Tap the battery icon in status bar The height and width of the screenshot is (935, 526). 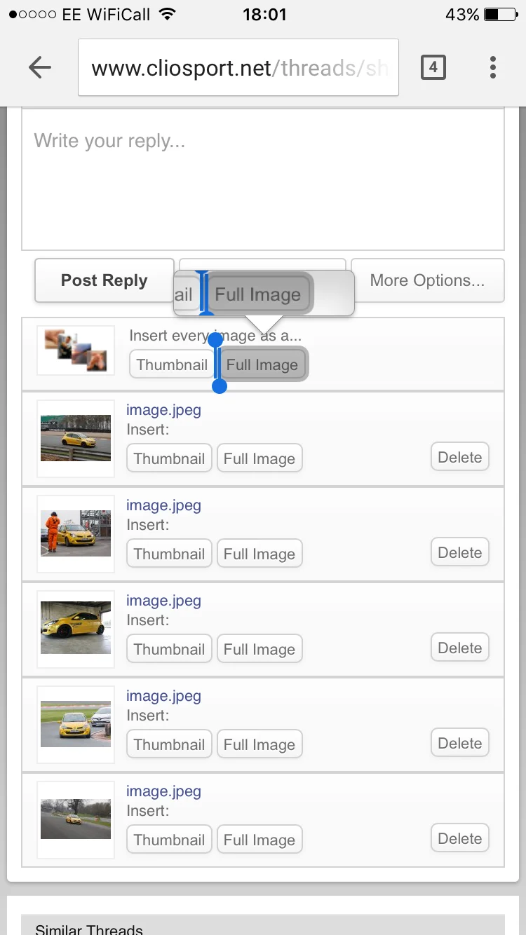501,14
